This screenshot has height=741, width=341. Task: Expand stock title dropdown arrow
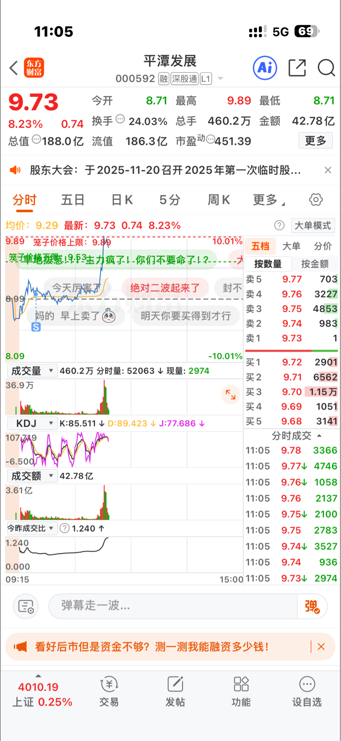tap(220, 79)
